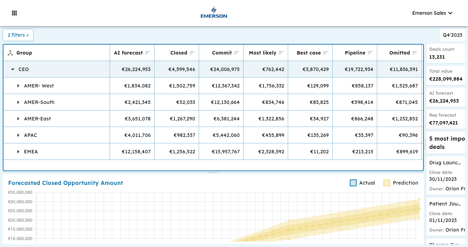Select the Q4'2023 period button
The height and width of the screenshot is (247, 468).
453,35
